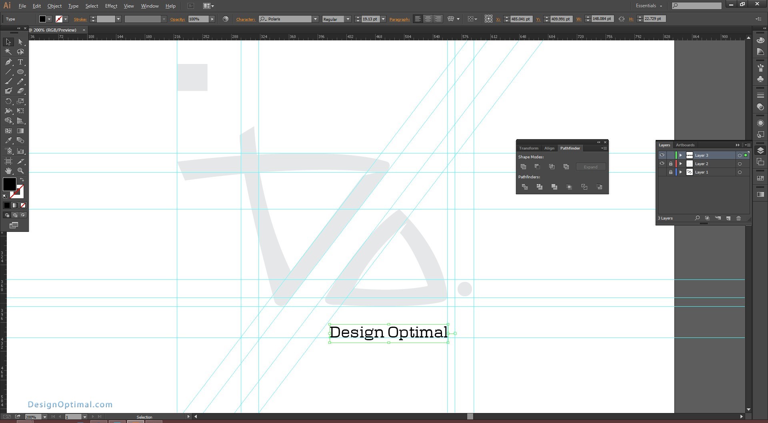Click the control bar fill swatch

tap(42, 19)
